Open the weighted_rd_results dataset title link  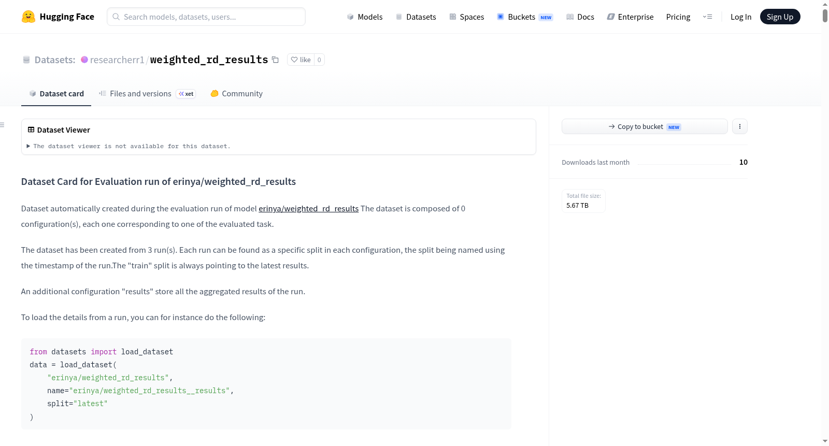click(209, 60)
